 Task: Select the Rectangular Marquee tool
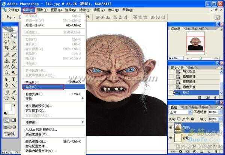pyautogui.click(x=6, y=36)
